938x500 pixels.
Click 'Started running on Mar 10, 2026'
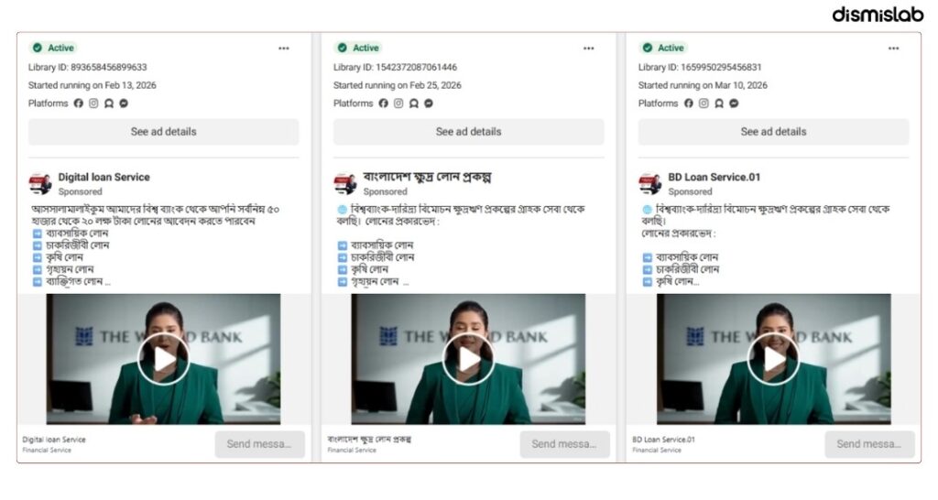coord(703,85)
